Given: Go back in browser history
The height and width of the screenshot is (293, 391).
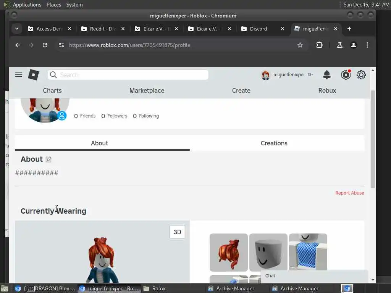Looking at the screenshot, I should (18, 45).
